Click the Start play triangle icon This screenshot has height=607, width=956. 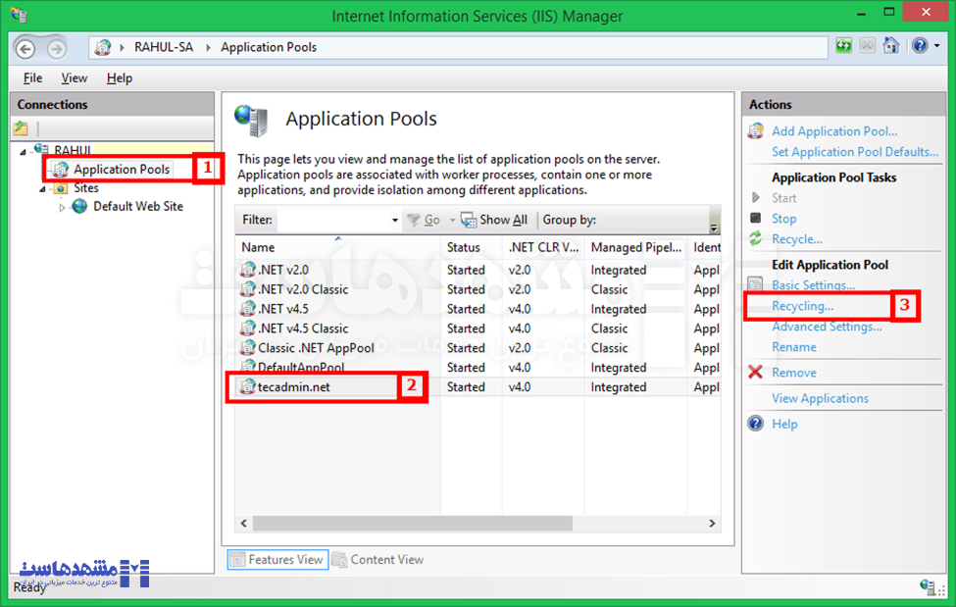pyautogui.click(x=755, y=197)
